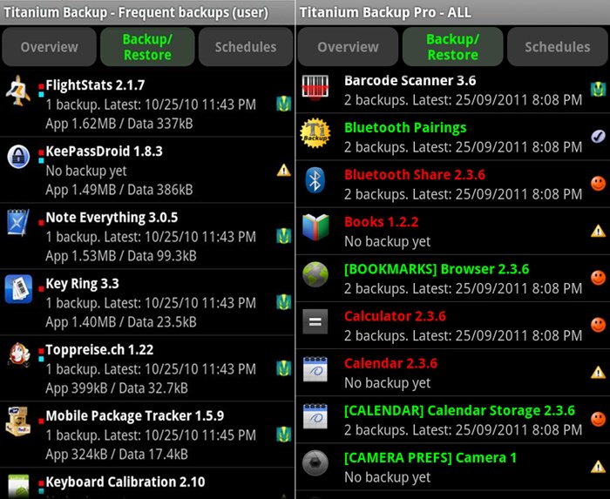Viewport: 610px width, 499px height.
Task: Open the [CALENDAR] Calendar Storage 2.3.6 entry
Action: (453, 420)
